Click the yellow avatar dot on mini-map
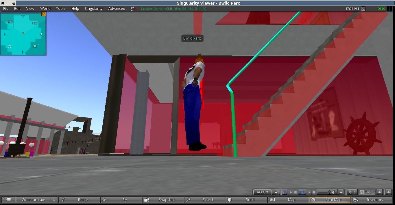 [23, 33]
